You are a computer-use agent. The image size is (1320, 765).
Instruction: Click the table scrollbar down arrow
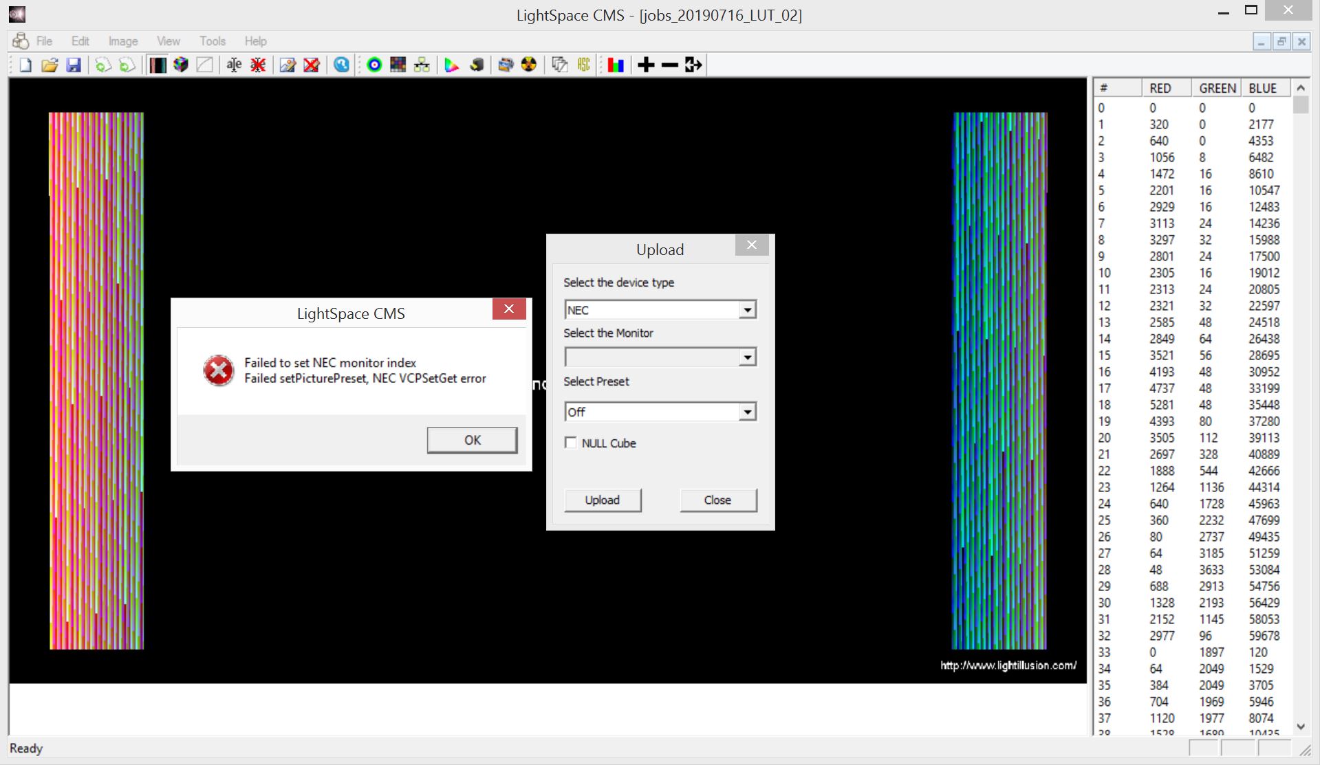pos(1300,727)
